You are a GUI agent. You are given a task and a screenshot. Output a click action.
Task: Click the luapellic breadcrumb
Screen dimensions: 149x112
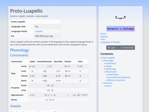coord(30,16)
